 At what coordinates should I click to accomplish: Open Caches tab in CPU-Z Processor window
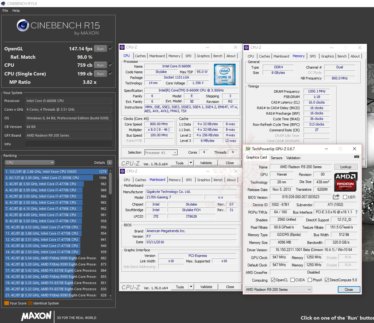(140, 56)
